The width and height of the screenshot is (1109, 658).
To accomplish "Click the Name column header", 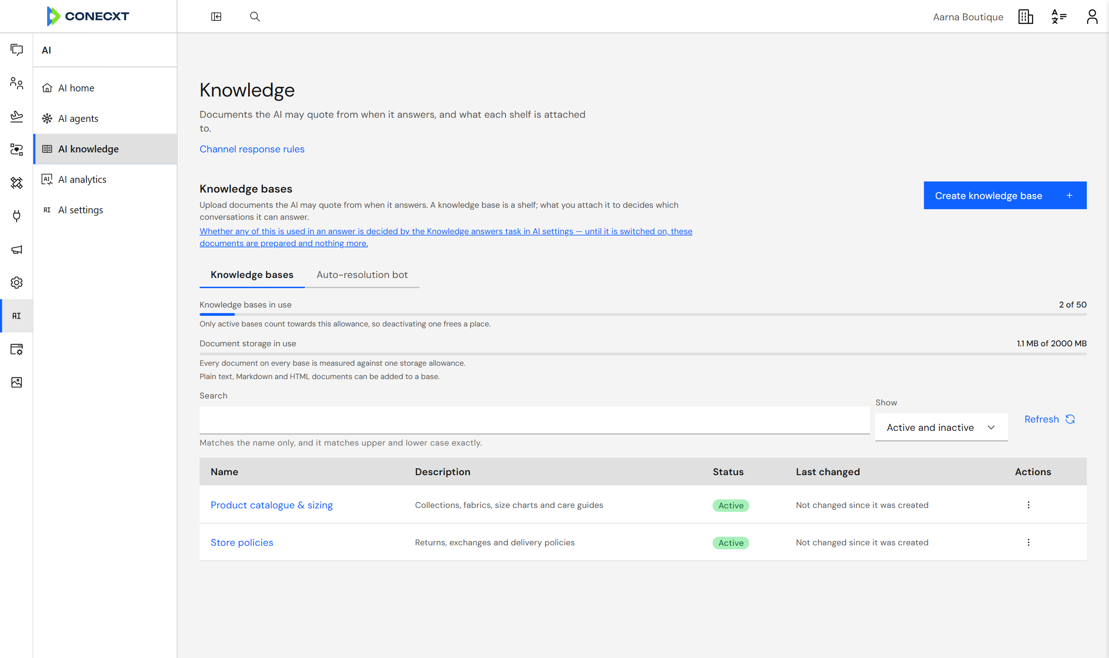I will 224,472.
